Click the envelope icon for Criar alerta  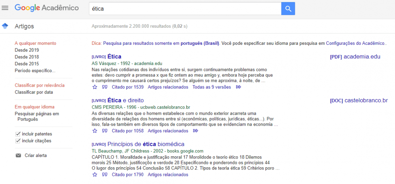pos(18,156)
